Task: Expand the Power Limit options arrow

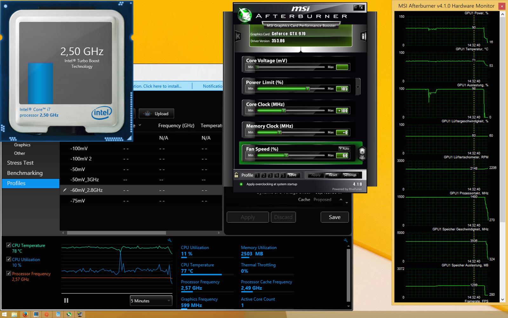Action: tap(358, 87)
